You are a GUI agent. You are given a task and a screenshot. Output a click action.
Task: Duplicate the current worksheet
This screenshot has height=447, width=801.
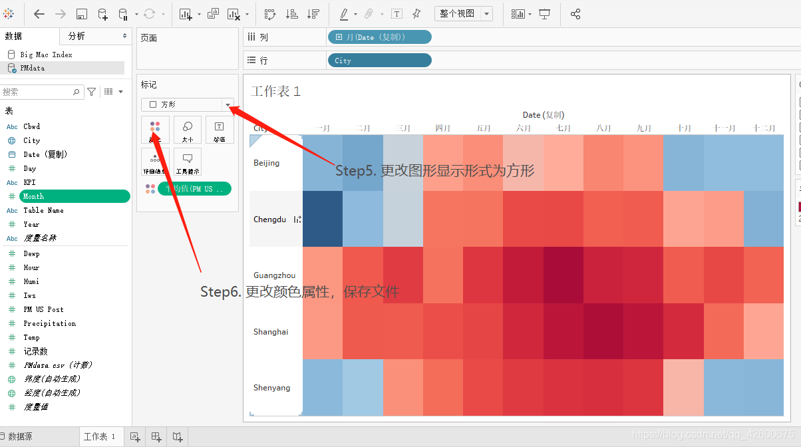click(x=214, y=14)
